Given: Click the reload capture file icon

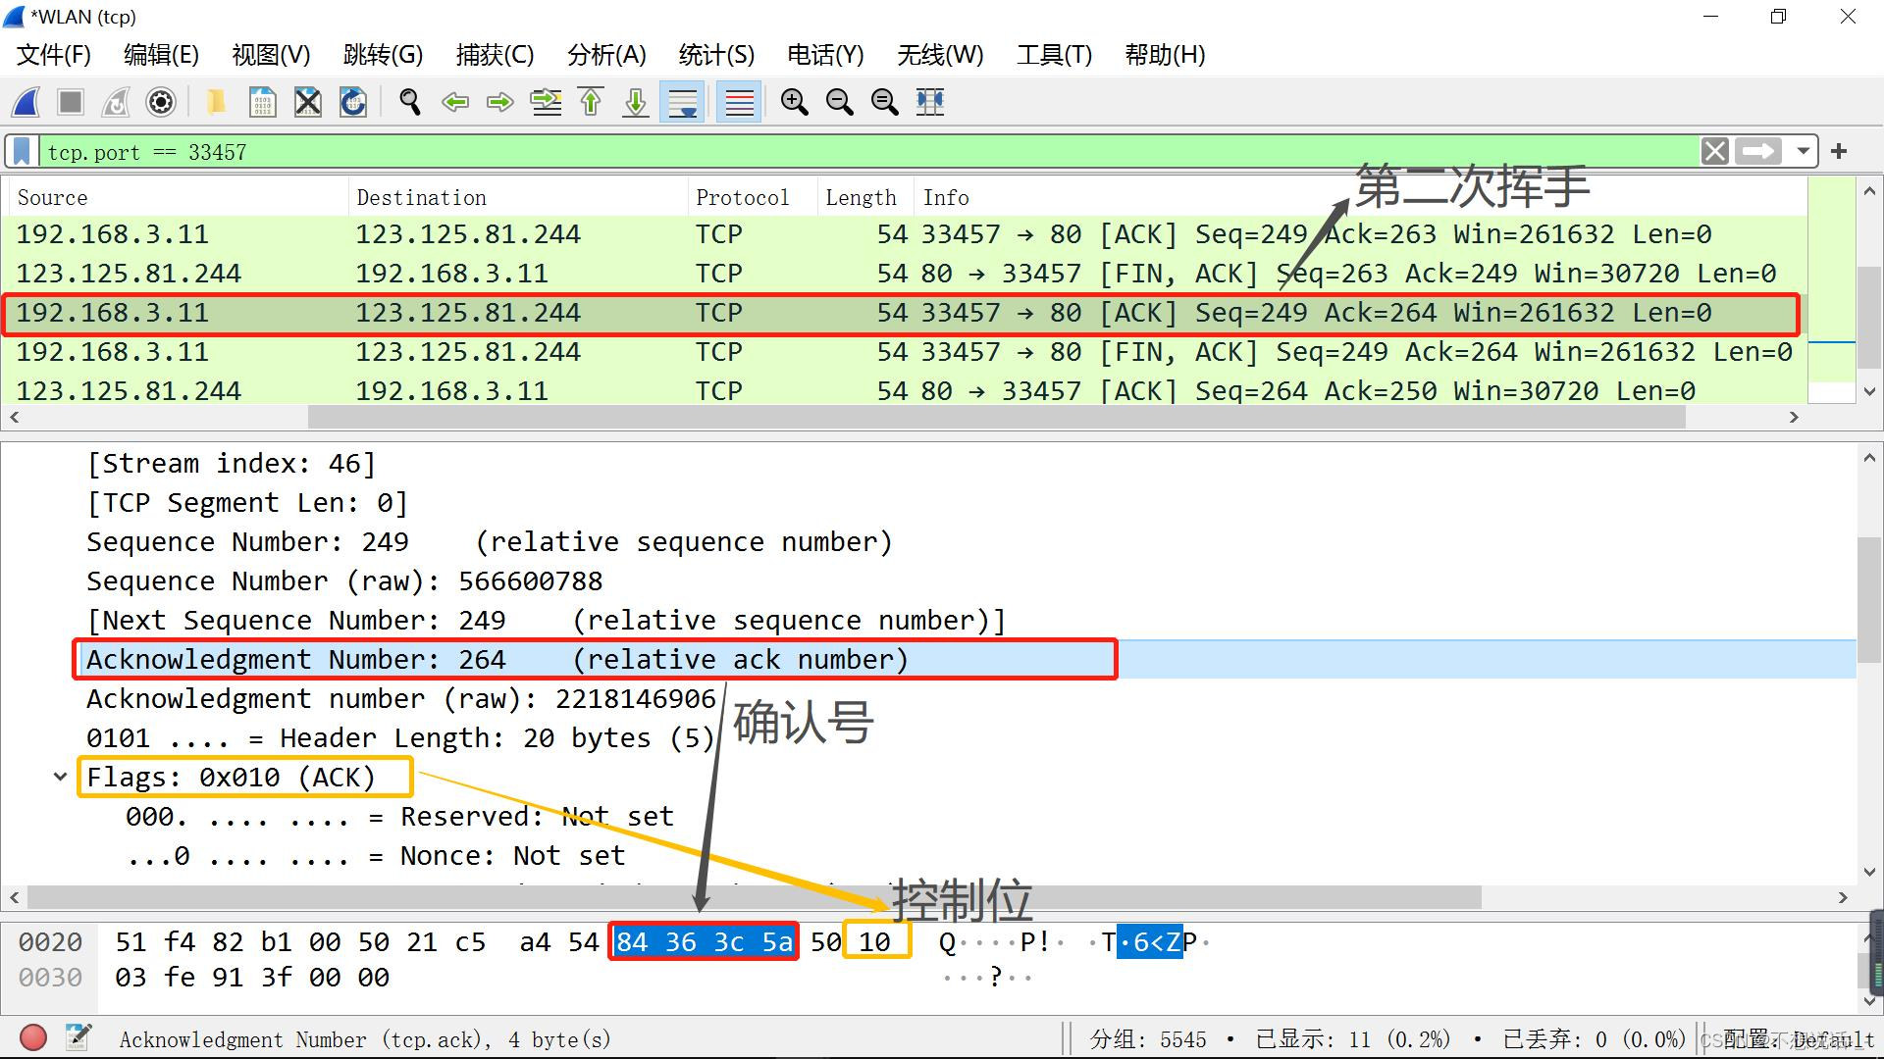Looking at the screenshot, I should [x=353, y=102].
